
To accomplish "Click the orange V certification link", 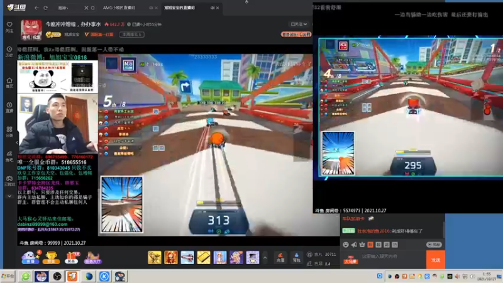I will click(x=99, y=35).
